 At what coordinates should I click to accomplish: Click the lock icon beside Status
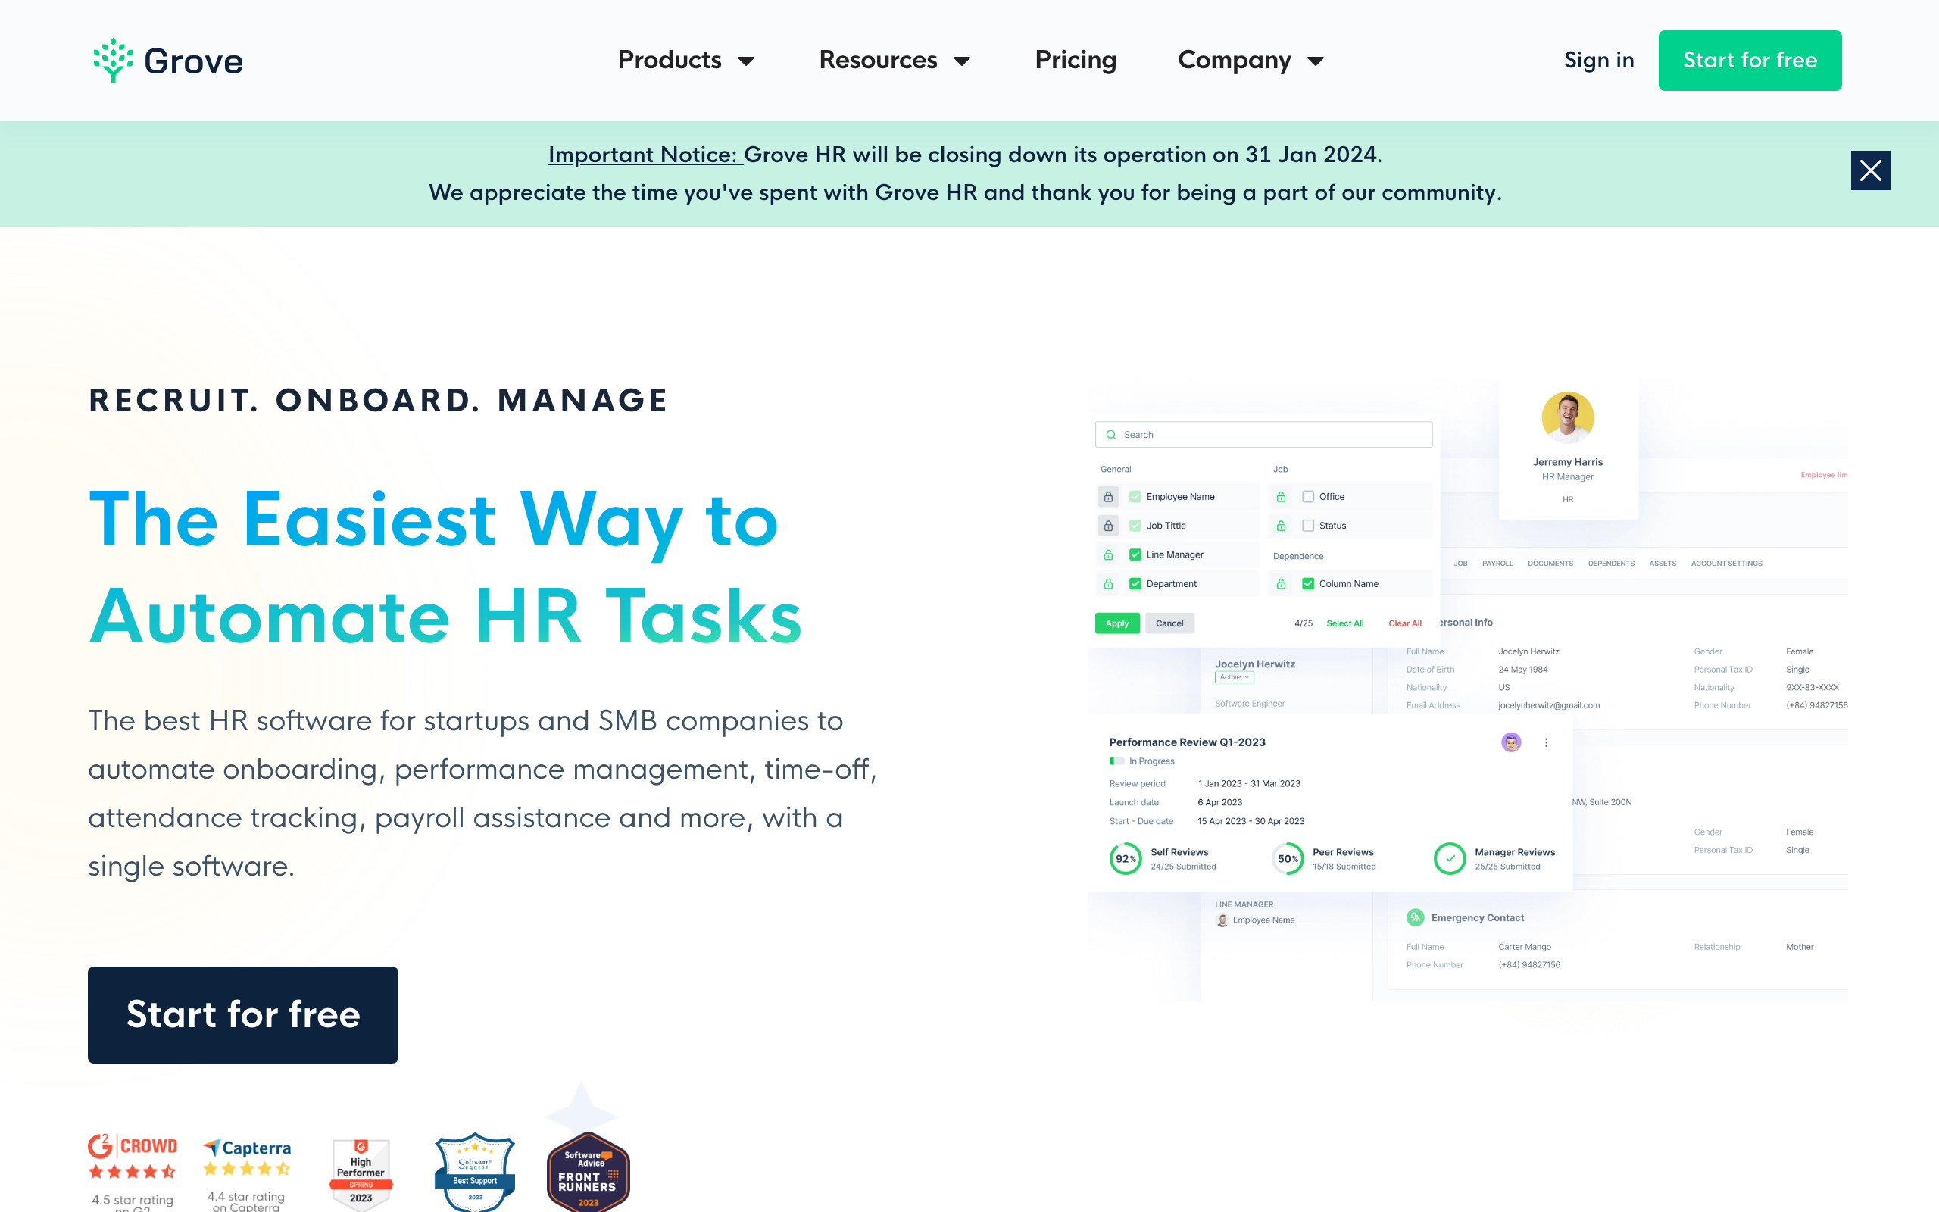(x=1280, y=526)
